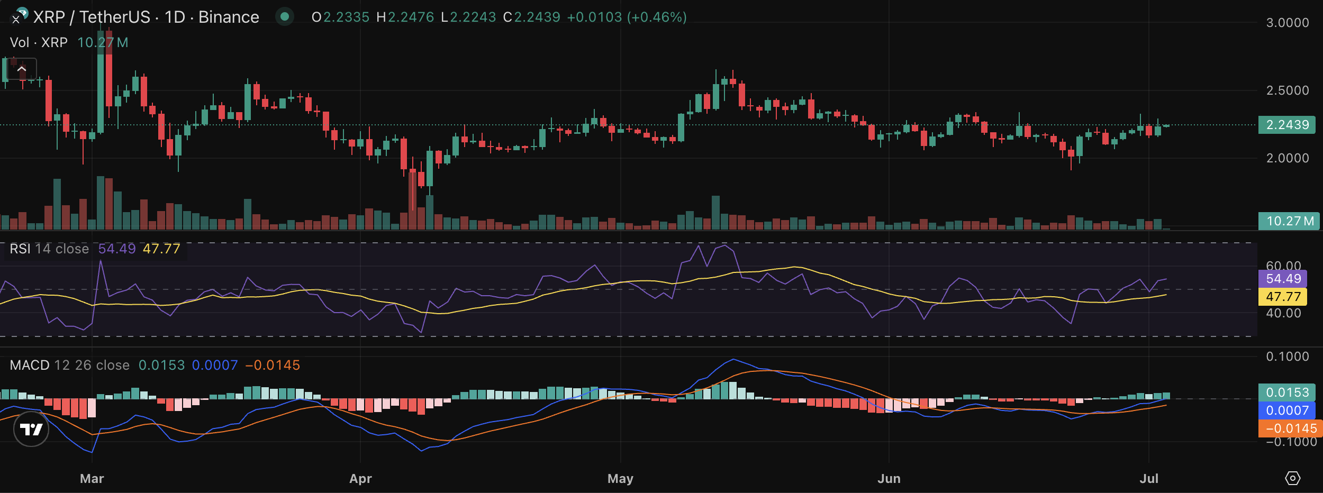Viewport: 1323px width, 493px height.
Task: Open chart settings hexagon gear icon
Action: [1292, 478]
